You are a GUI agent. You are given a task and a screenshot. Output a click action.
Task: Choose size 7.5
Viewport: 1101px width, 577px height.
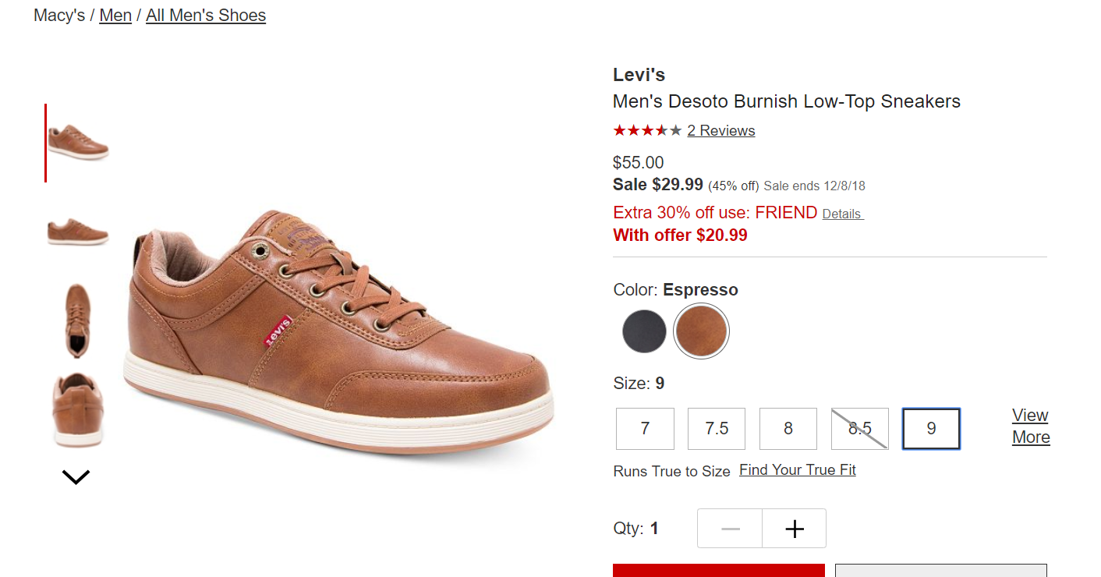tap(717, 429)
